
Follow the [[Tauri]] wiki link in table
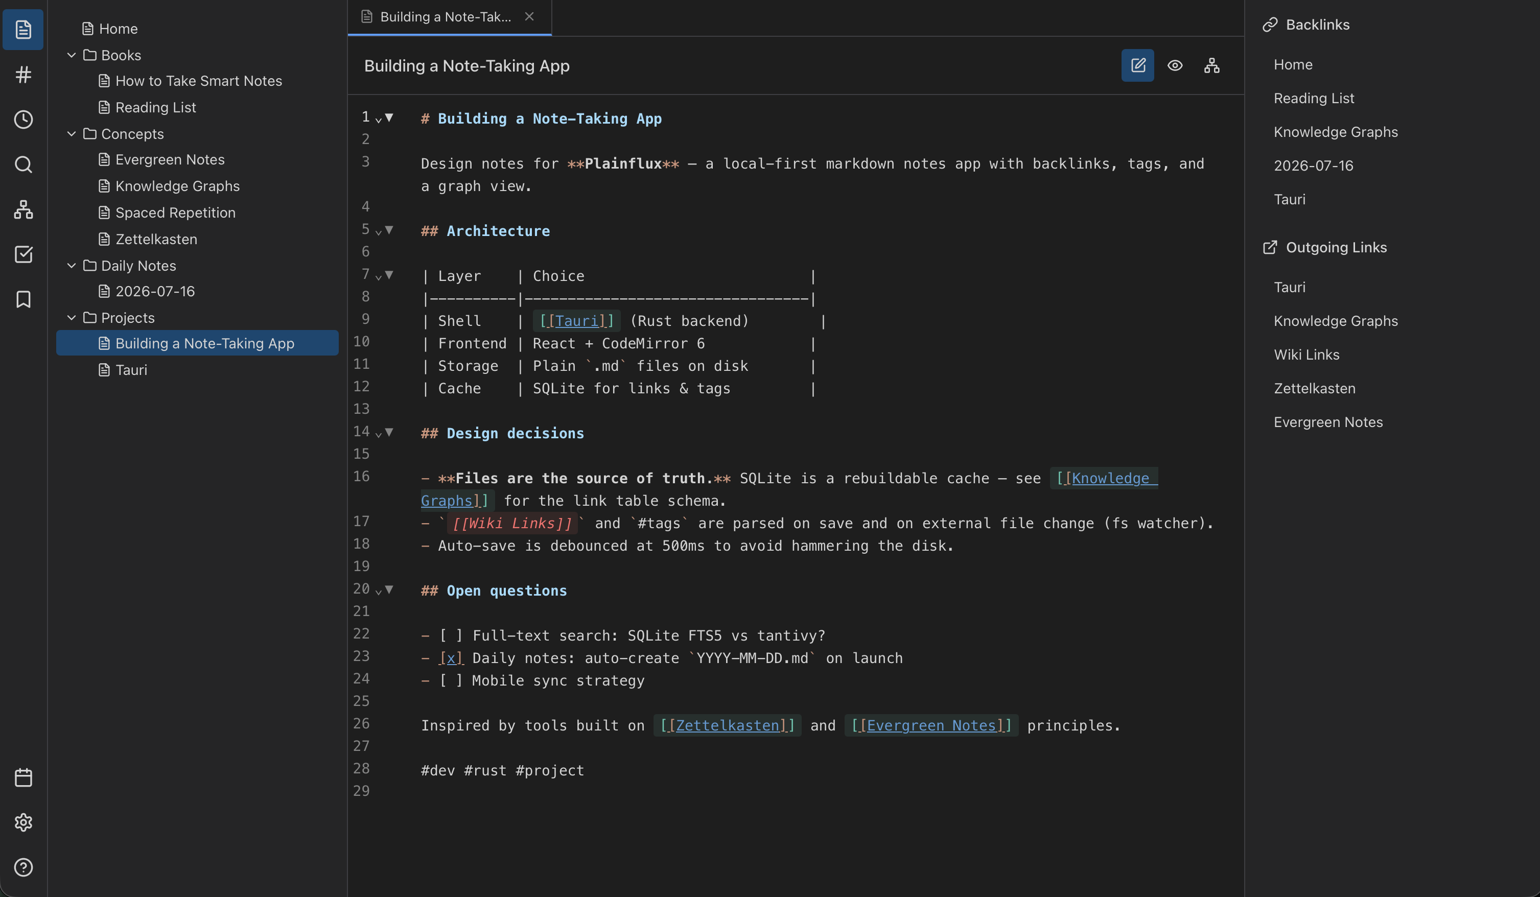576,321
